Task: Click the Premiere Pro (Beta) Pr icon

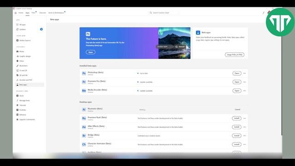Action: (84, 82)
